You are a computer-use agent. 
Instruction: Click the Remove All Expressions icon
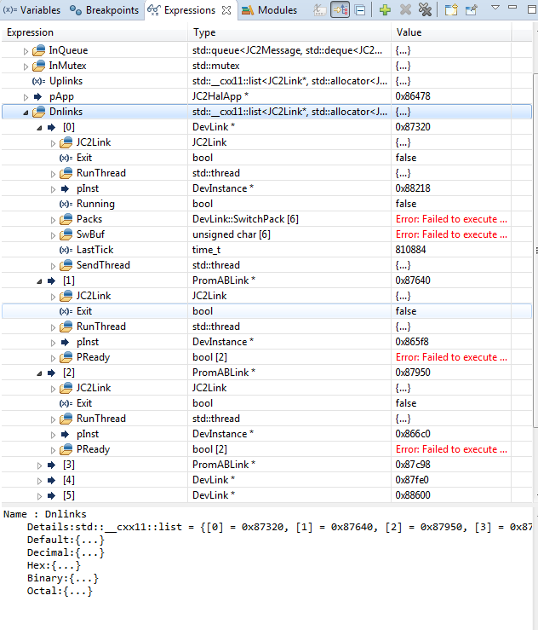(x=425, y=9)
